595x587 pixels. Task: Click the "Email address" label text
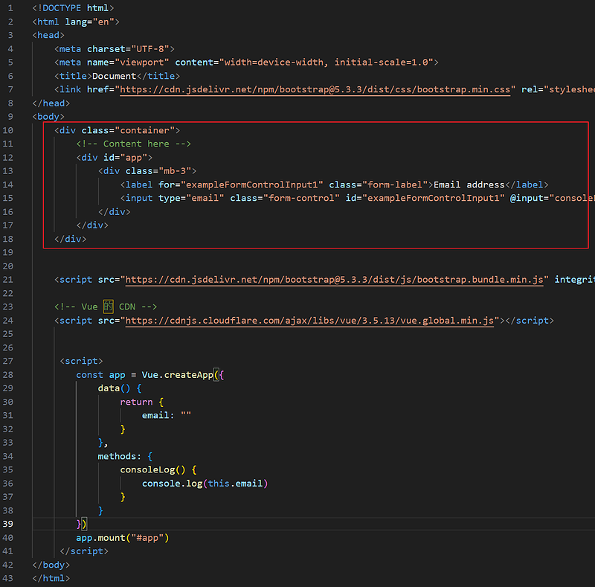(469, 185)
